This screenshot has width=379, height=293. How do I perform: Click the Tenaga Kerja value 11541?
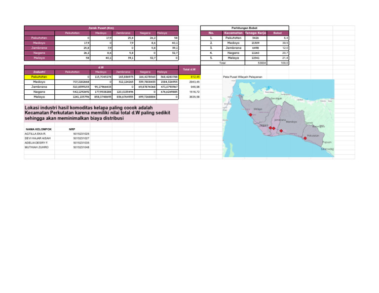click(x=256, y=58)
